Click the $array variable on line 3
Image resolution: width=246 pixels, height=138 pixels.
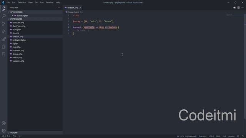76,21
